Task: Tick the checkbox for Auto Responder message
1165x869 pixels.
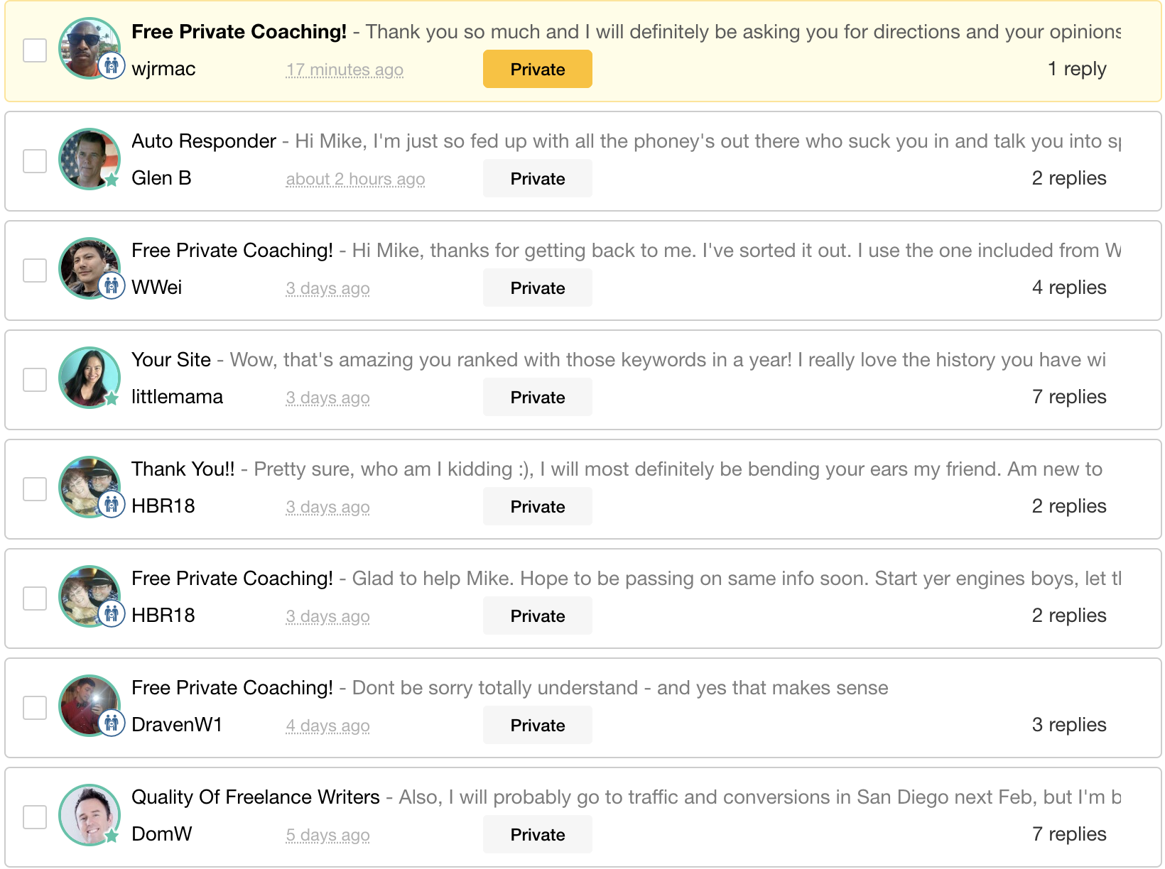Action: (35, 161)
